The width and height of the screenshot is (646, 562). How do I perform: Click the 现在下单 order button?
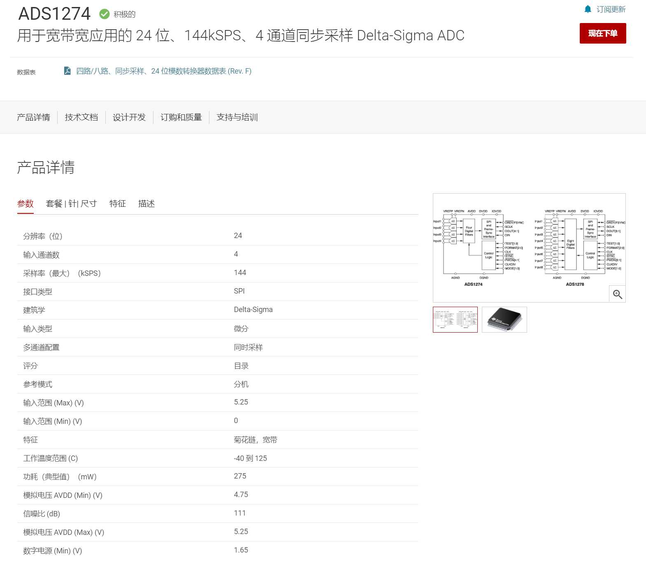(x=603, y=33)
